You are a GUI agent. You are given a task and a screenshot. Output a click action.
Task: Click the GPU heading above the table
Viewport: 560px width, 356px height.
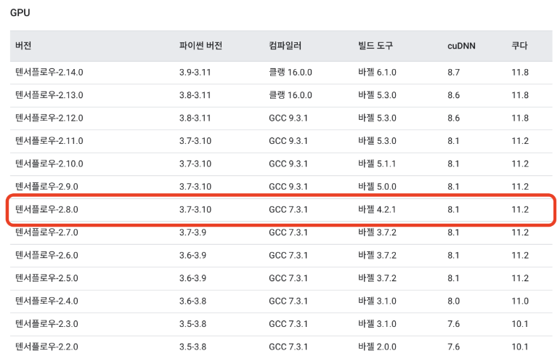[20, 12]
